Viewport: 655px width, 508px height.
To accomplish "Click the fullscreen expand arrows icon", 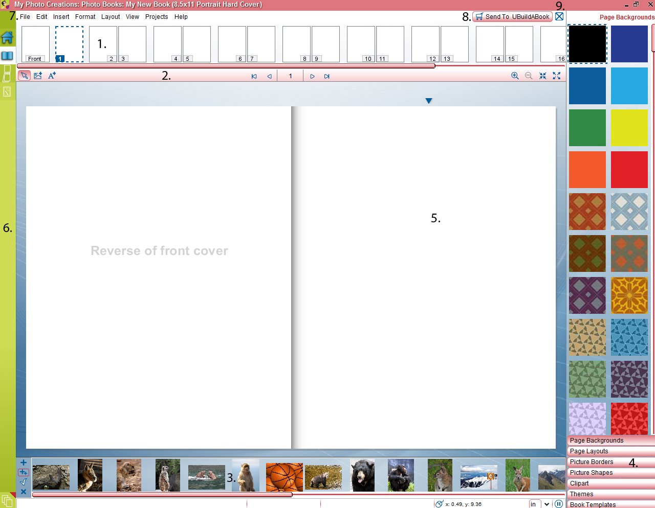I will pos(557,76).
